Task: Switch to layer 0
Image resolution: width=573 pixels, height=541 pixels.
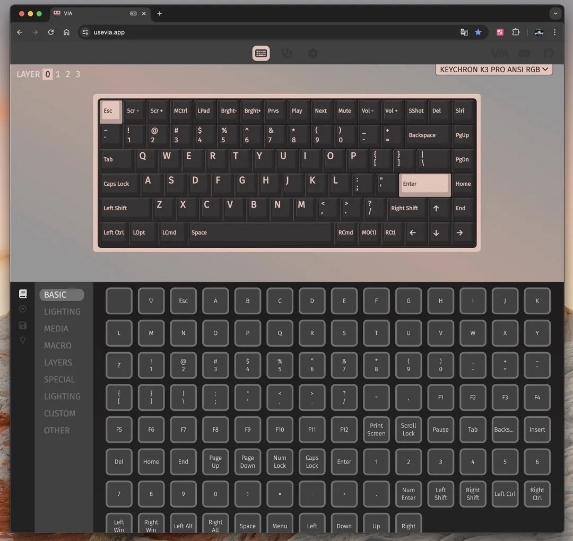Action: [48, 74]
